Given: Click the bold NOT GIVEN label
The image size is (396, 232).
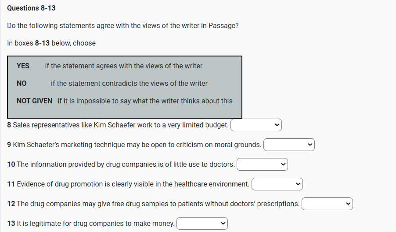Looking at the screenshot, I should pos(34,101).
